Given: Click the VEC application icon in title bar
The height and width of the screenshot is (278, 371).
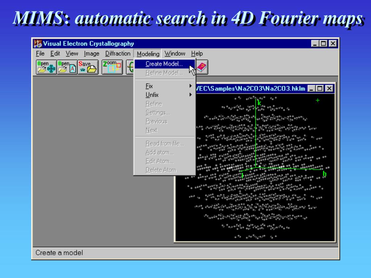Looking at the screenshot, I should [38, 43].
